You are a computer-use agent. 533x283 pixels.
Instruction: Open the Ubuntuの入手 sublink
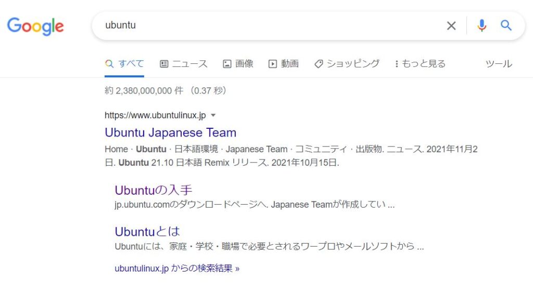[154, 190]
